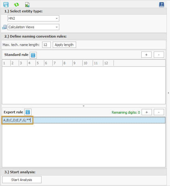170x186 pixels.
Task: Click the green refresh arrows icon
Action: point(17,5)
